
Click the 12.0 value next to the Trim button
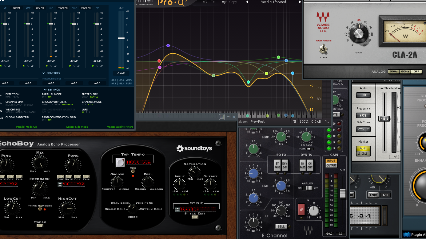click(386, 195)
